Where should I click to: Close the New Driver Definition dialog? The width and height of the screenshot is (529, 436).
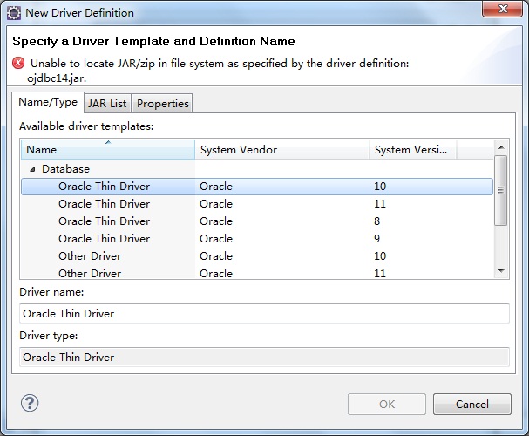tap(502, 9)
